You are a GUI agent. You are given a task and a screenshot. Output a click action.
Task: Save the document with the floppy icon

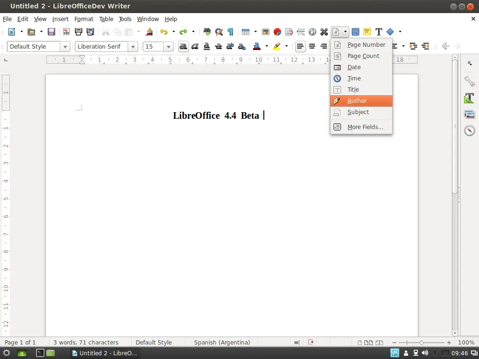coord(51,32)
